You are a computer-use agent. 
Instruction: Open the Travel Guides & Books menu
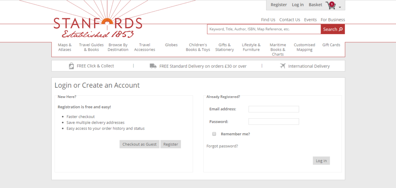(91, 47)
